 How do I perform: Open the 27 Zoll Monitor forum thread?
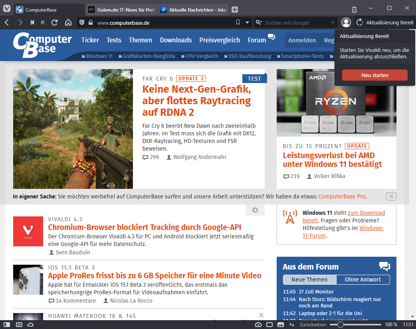tap(316, 291)
